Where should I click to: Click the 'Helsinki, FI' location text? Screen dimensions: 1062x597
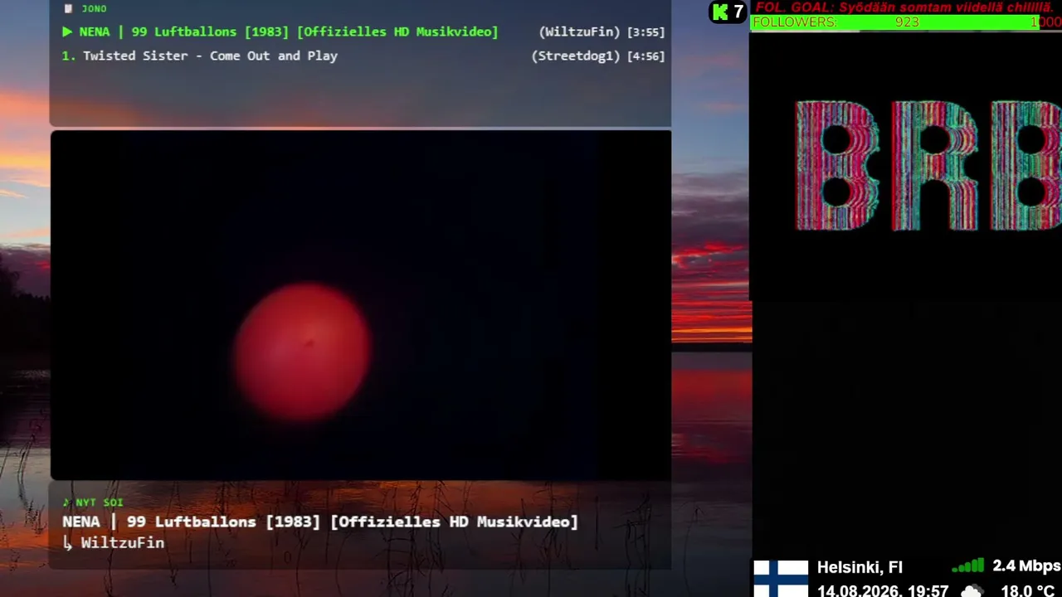click(860, 567)
